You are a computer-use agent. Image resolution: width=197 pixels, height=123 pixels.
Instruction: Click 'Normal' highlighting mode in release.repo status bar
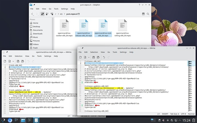[x=191, y=114]
